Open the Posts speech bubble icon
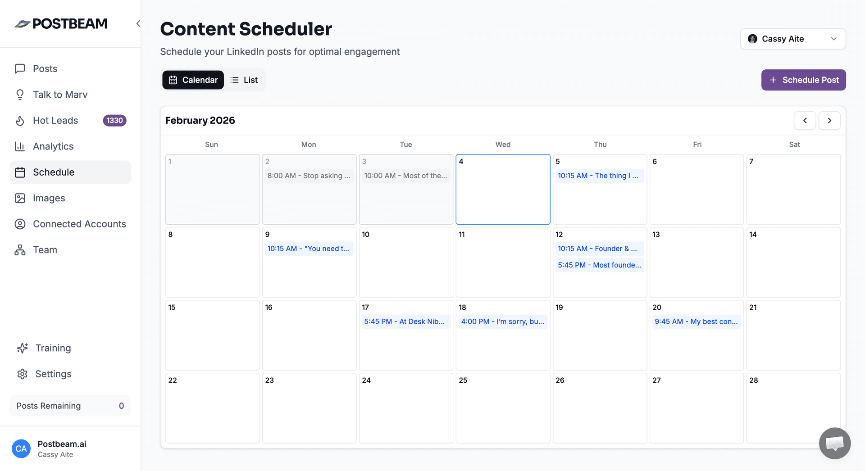 tap(20, 68)
